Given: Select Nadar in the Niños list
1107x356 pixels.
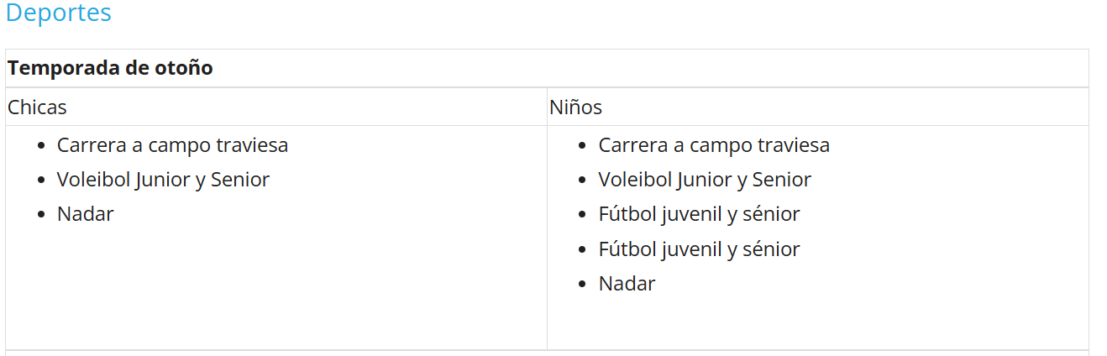Looking at the screenshot, I should 627,284.
